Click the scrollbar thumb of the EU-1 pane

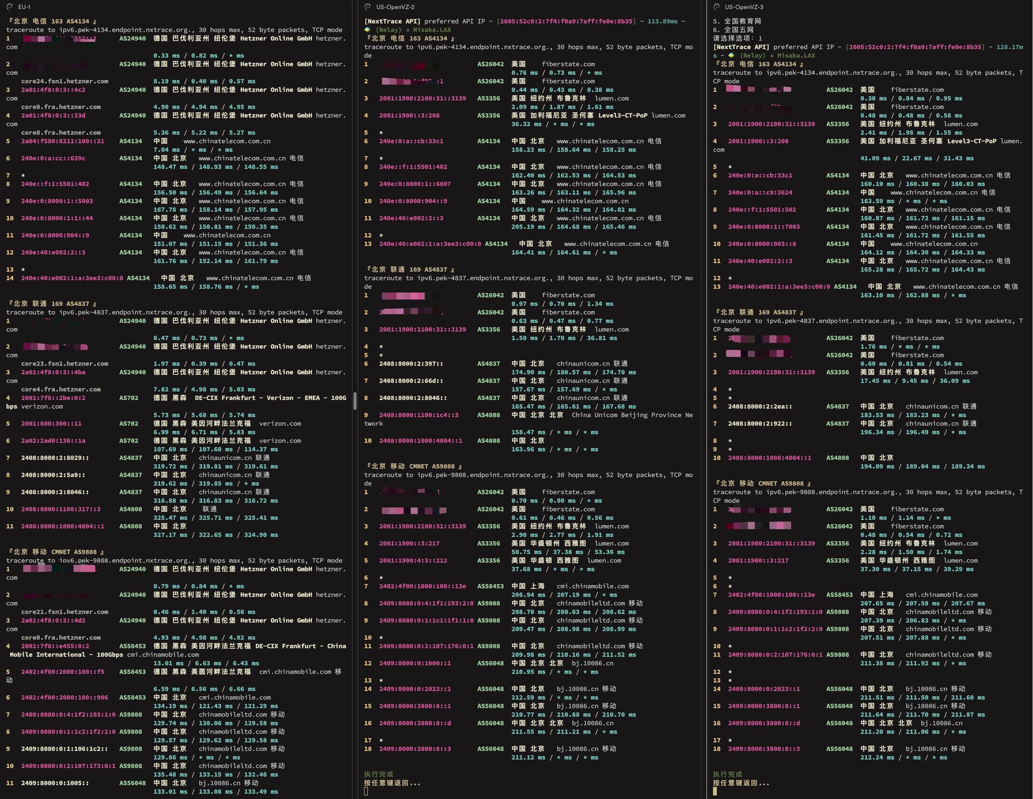pyautogui.click(x=355, y=401)
